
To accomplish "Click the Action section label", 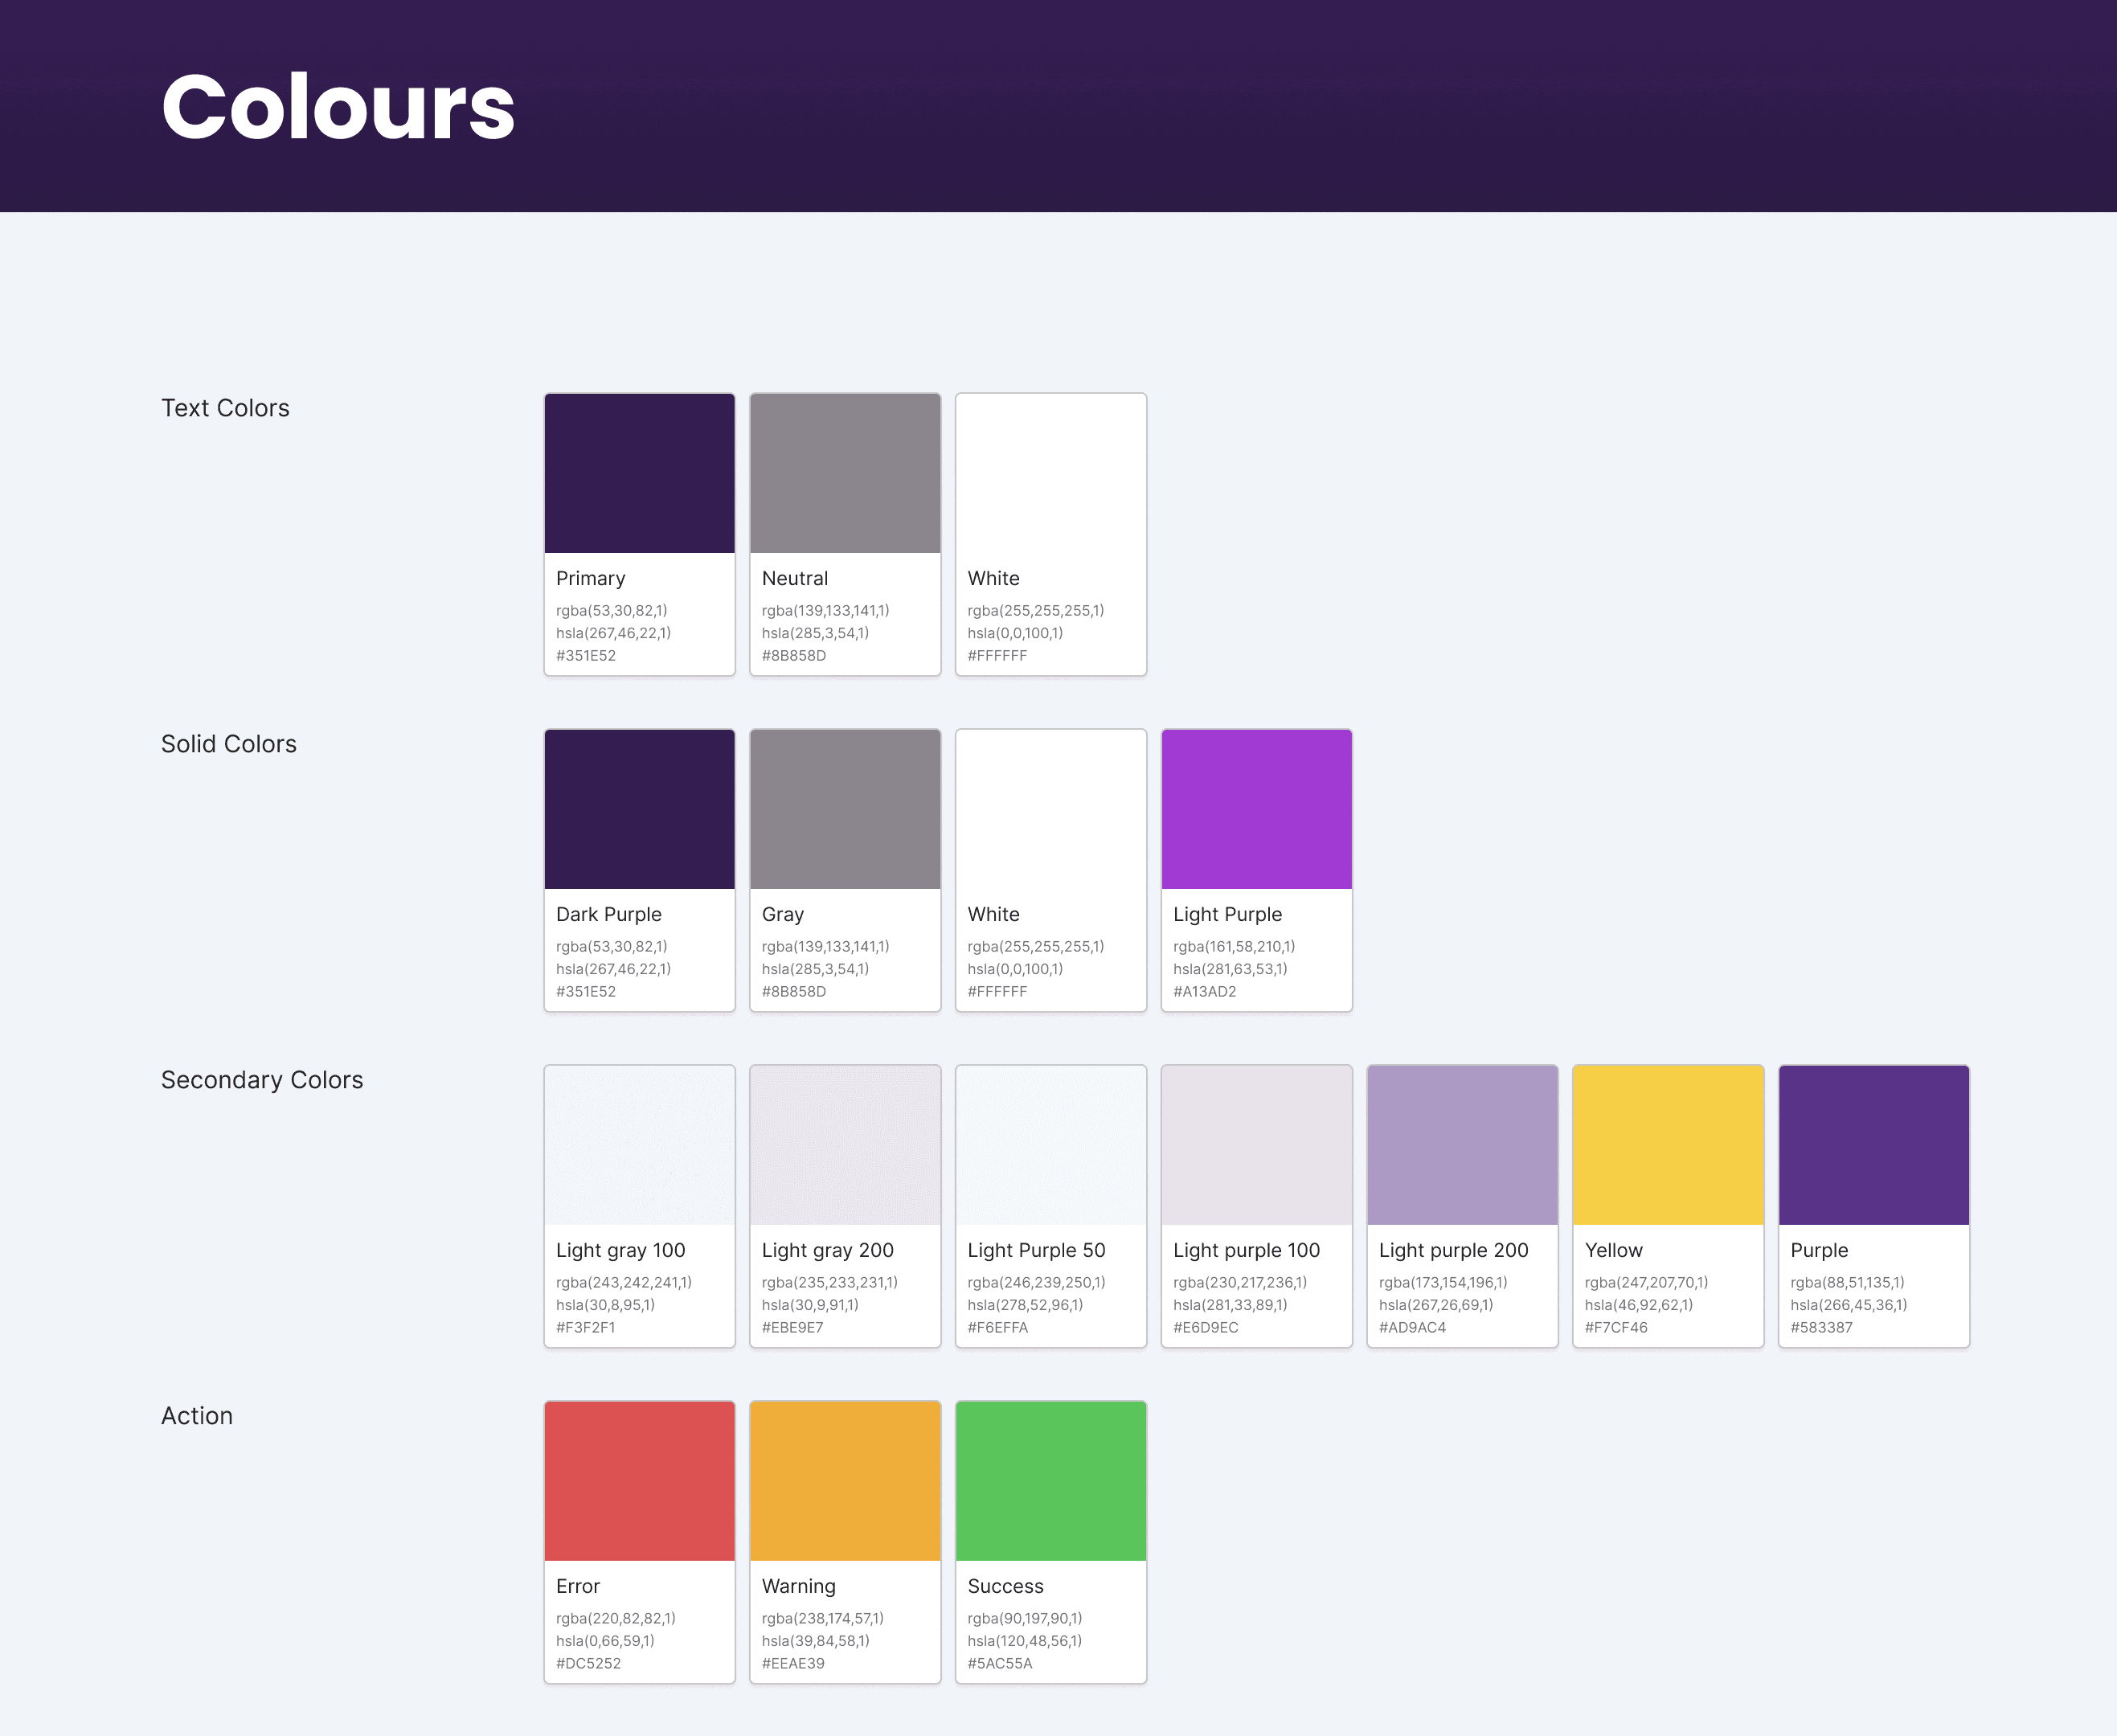I will 197,1416.
